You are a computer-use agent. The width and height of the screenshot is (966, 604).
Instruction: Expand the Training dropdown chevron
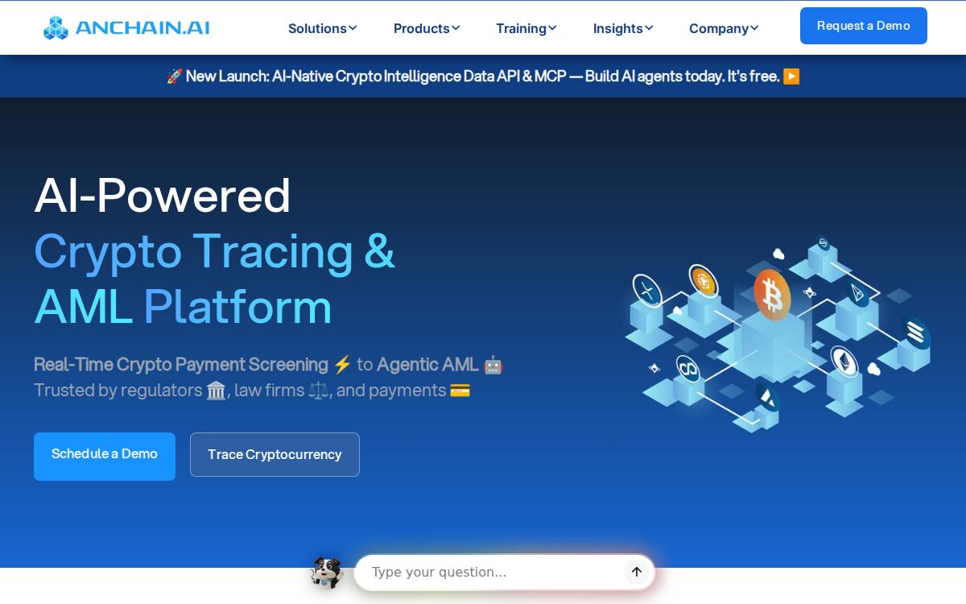[552, 28]
